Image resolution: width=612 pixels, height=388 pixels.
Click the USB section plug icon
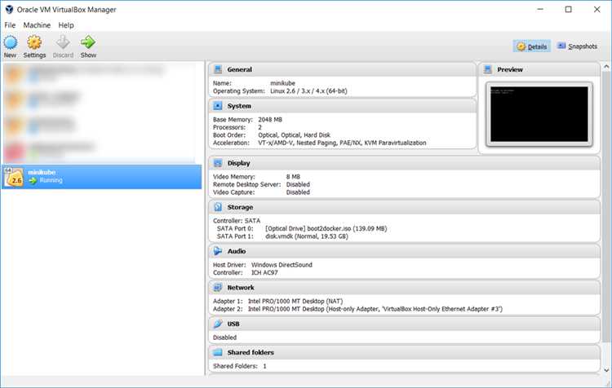click(x=218, y=324)
